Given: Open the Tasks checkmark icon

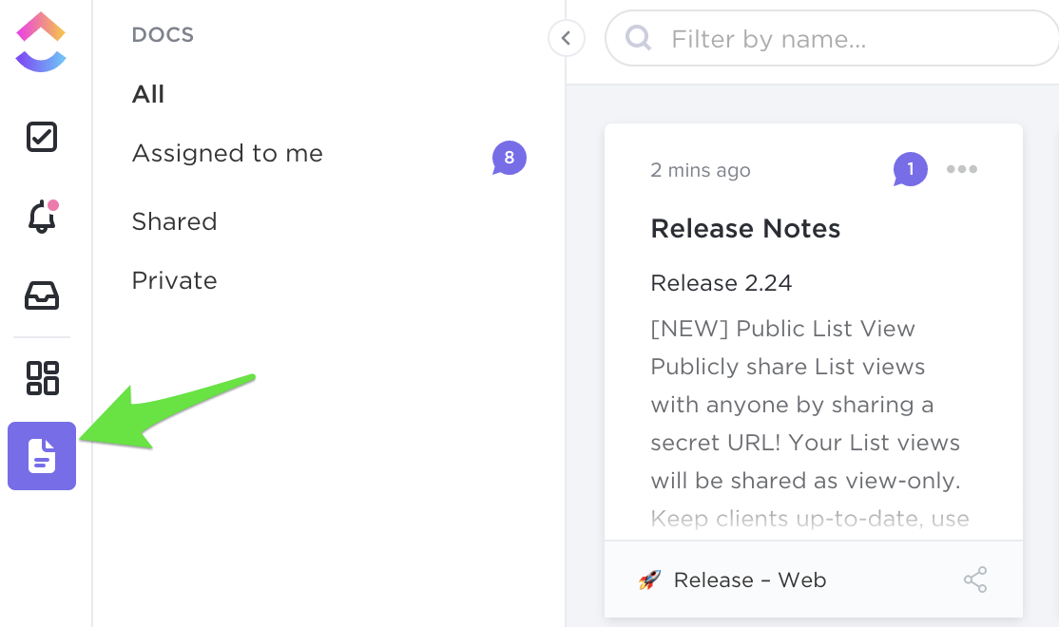Looking at the screenshot, I should click(x=42, y=137).
